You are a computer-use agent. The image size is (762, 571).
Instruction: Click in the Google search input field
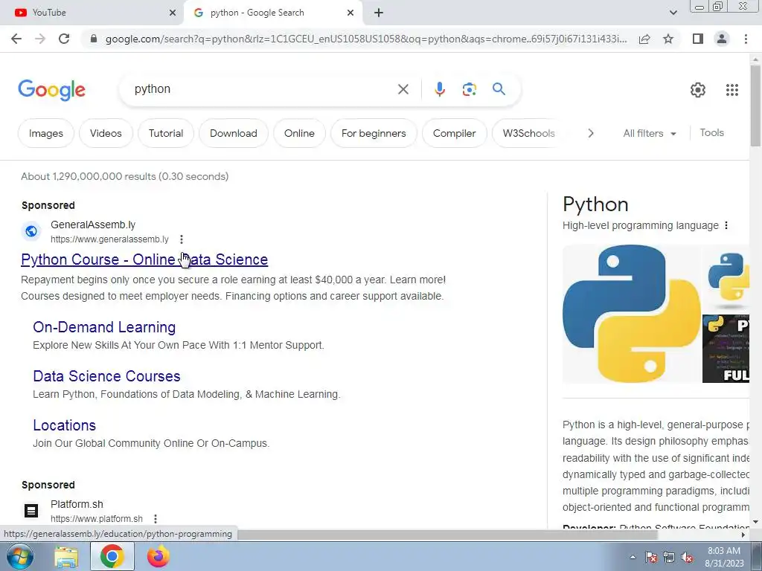click(x=260, y=89)
